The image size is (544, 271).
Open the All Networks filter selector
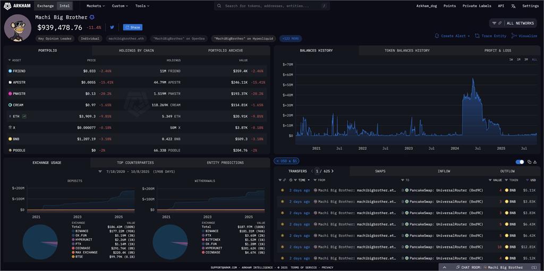(513, 23)
